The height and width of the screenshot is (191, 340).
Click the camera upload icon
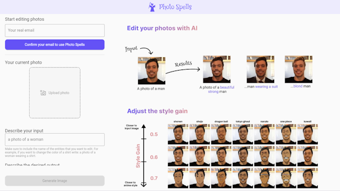point(43,93)
